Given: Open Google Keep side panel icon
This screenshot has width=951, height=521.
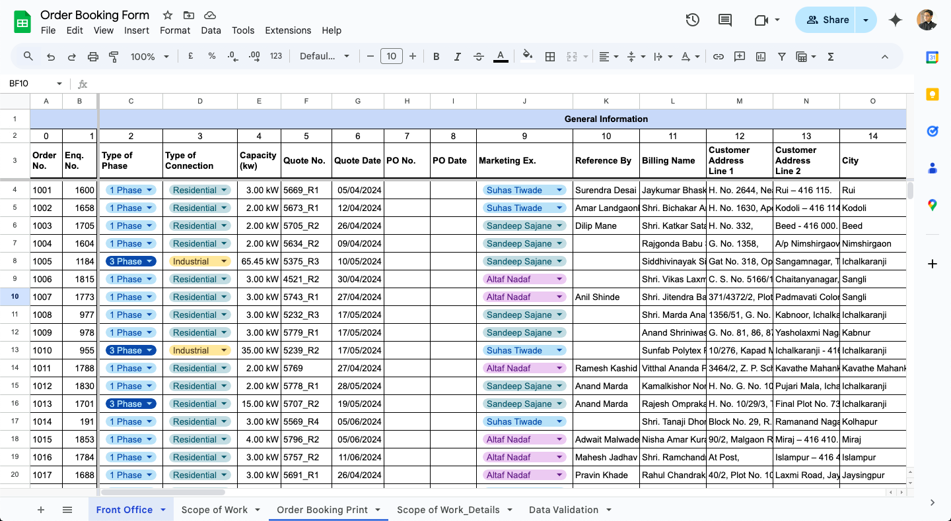Looking at the screenshot, I should click(933, 94).
